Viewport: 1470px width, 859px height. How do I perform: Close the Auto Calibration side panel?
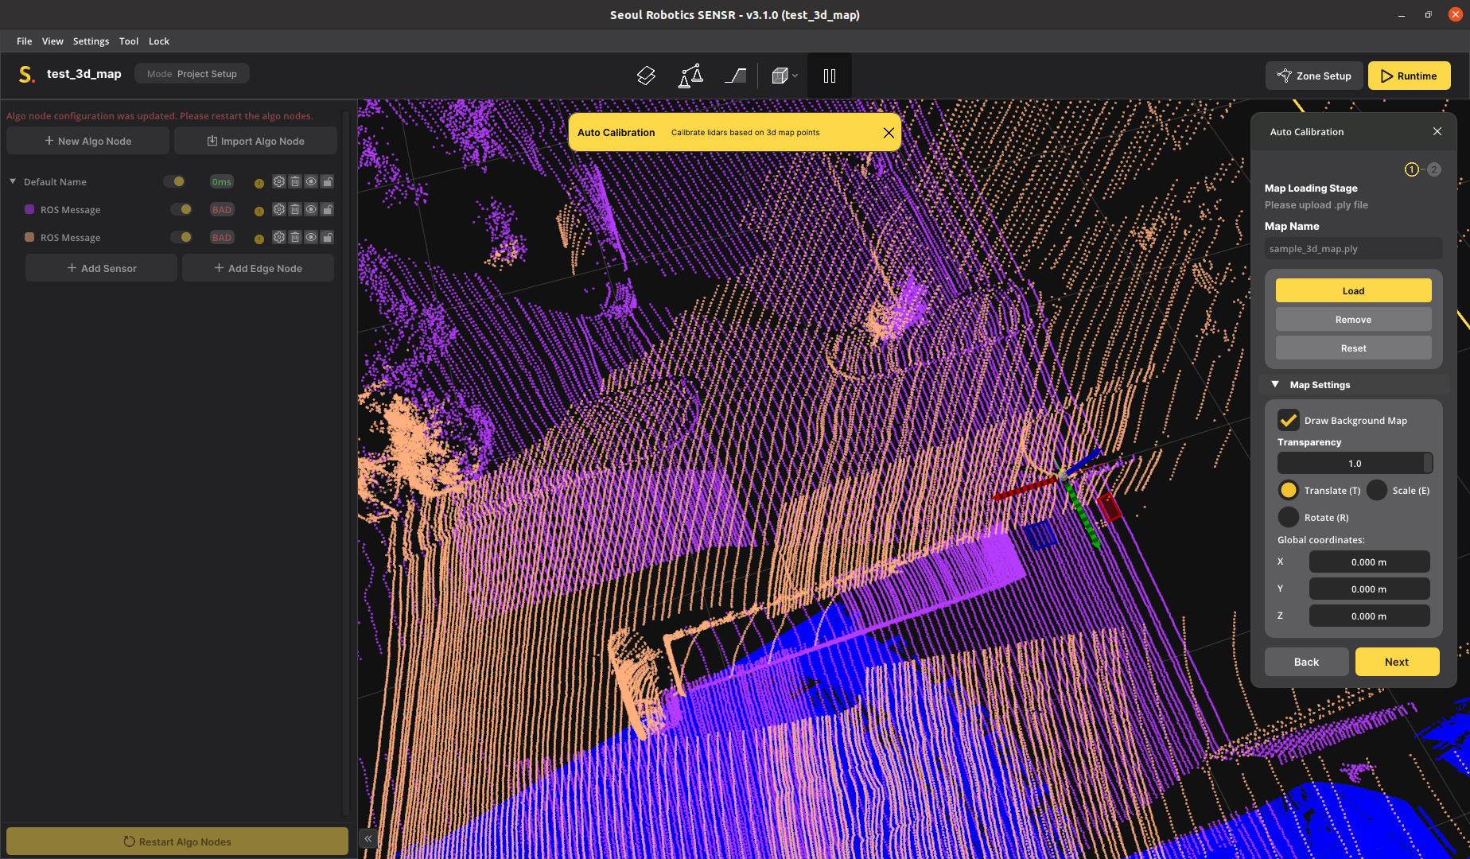[x=1437, y=131]
